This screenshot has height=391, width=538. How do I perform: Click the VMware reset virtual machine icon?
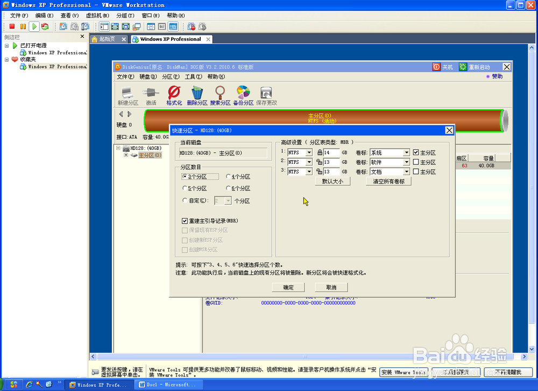coord(45,26)
